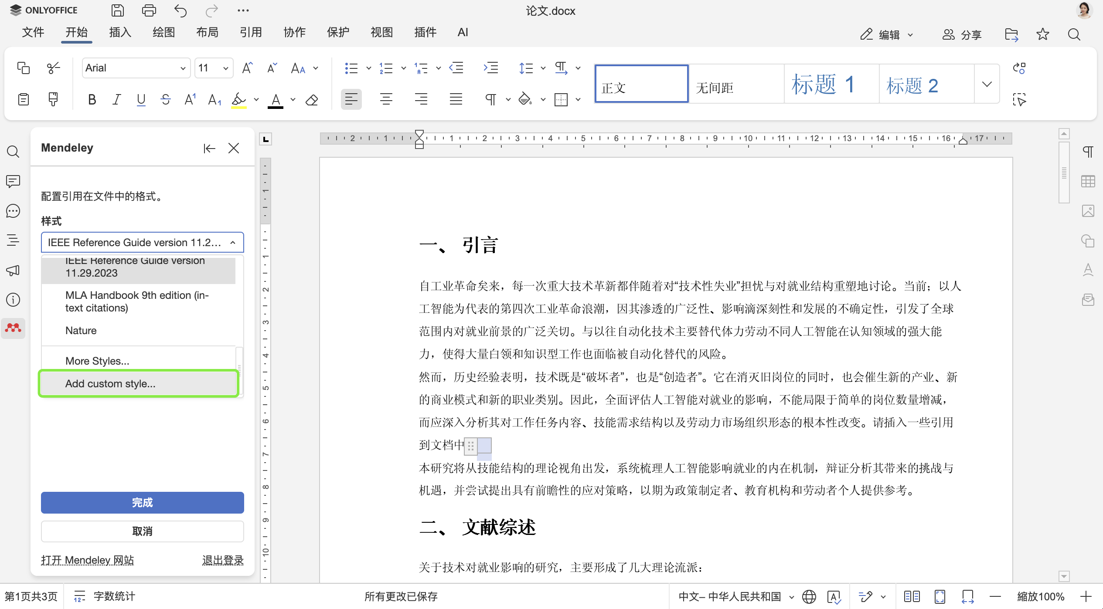Align text left
The width and height of the screenshot is (1103, 609).
click(x=351, y=100)
